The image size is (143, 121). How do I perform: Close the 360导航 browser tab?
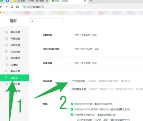click(x=47, y=1)
